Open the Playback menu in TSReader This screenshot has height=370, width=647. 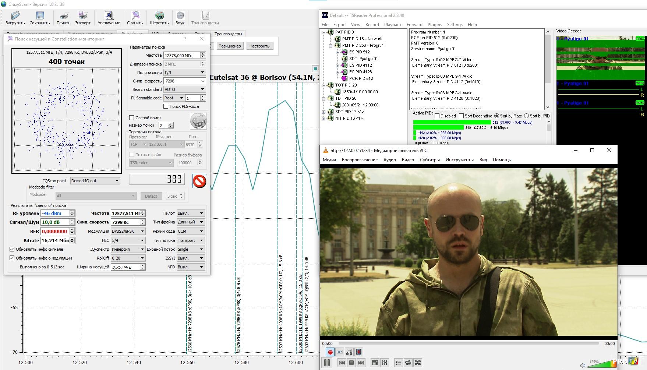pyautogui.click(x=393, y=25)
